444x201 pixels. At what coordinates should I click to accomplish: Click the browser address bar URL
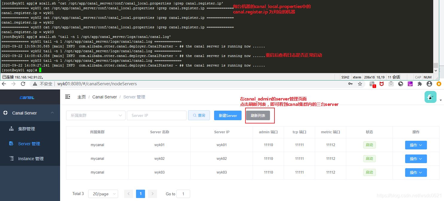[97, 84]
